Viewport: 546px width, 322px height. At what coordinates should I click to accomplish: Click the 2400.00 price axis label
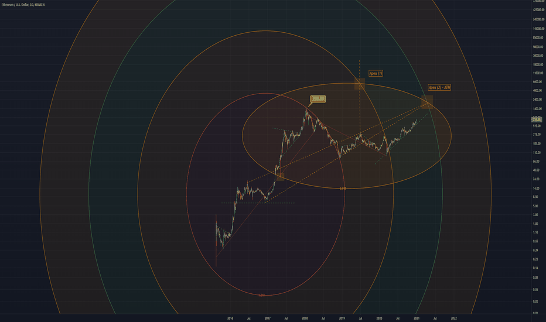coord(537,100)
